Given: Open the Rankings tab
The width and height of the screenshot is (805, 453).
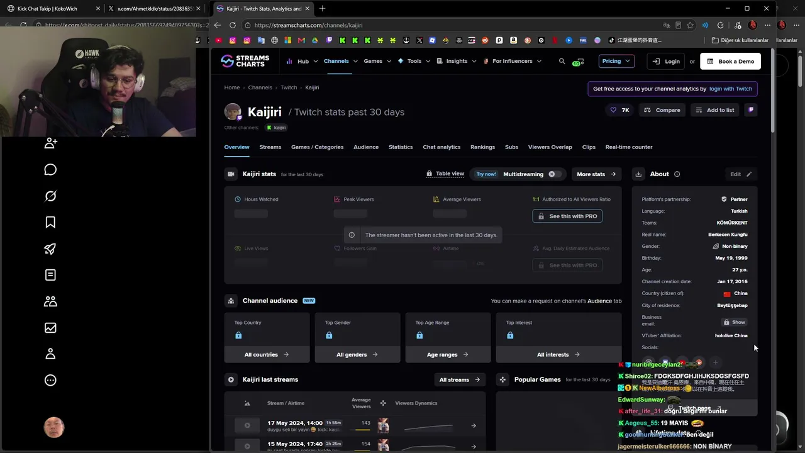Looking at the screenshot, I should click(482, 147).
